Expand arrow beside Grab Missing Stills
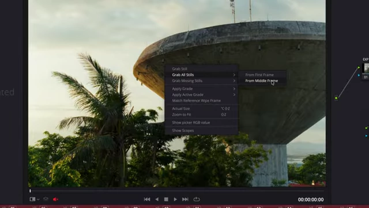This screenshot has height=208, width=369. [234, 81]
